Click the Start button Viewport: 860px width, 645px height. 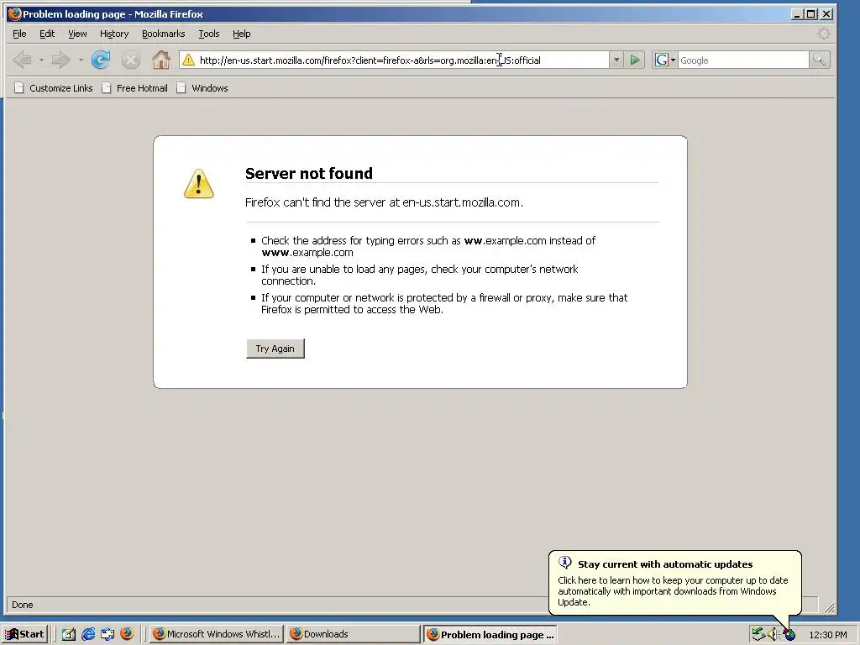pos(25,634)
